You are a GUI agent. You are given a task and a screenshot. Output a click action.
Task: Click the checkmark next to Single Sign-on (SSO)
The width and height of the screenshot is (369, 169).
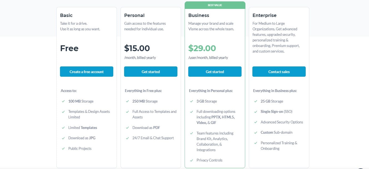click(255, 111)
